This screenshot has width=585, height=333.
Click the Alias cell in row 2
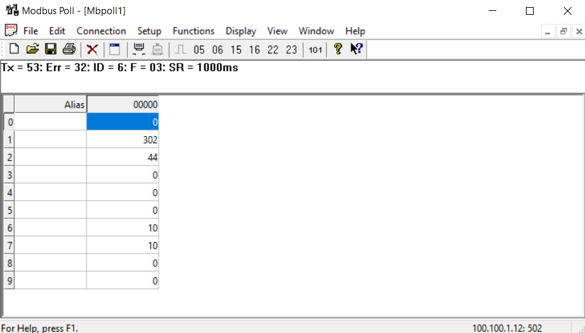(50, 157)
